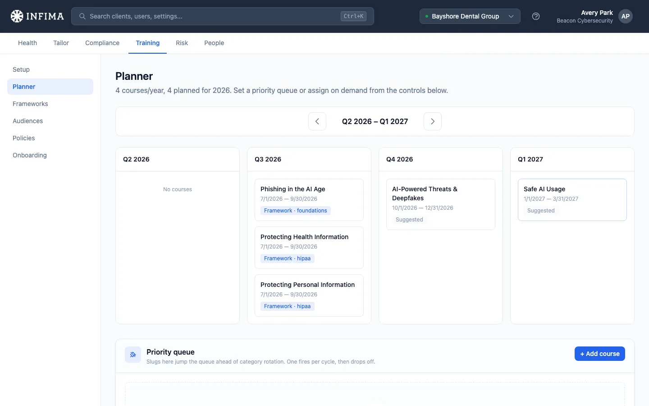Click the Framework · foundations tag
Image resolution: width=649 pixels, height=406 pixels.
click(x=296, y=211)
